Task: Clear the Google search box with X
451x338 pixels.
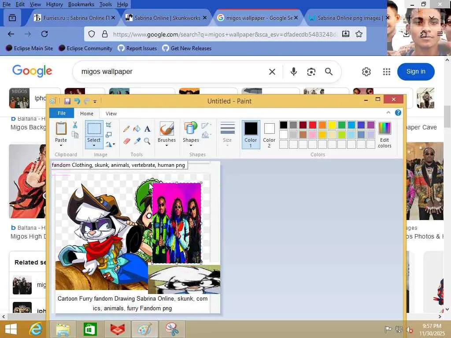Action: [x=272, y=72]
